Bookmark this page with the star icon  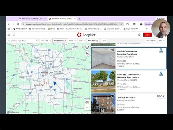[x=121, y=24]
